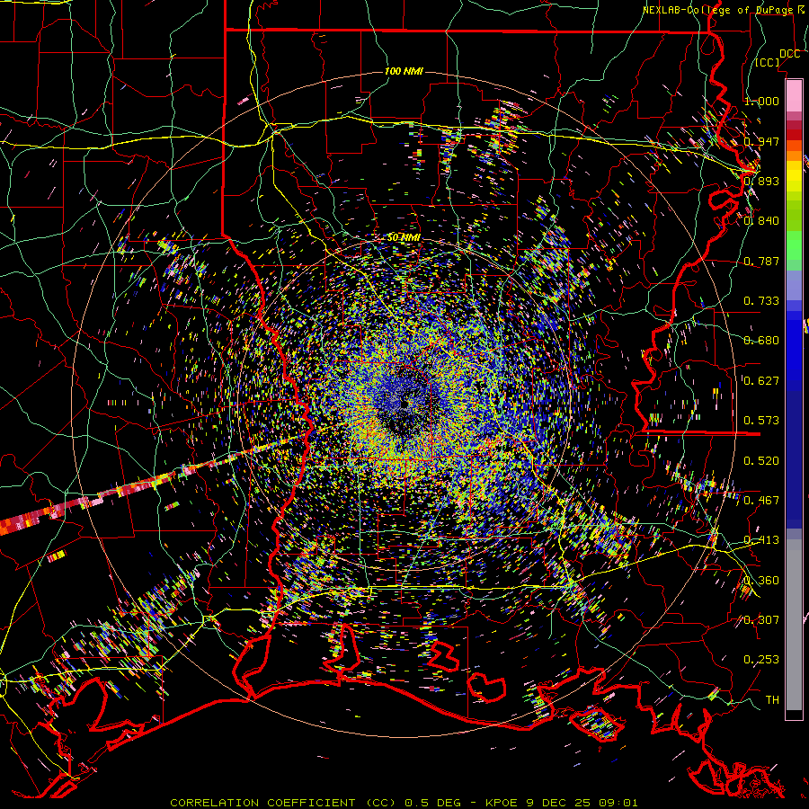Click the Correlation Coefficient KPOE caption at the bottom

[x=404, y=803]
